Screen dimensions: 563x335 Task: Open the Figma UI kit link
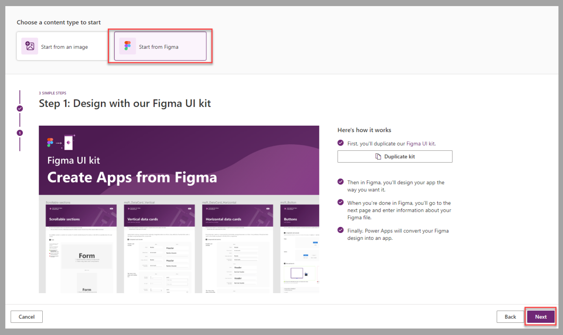[421, 144]
